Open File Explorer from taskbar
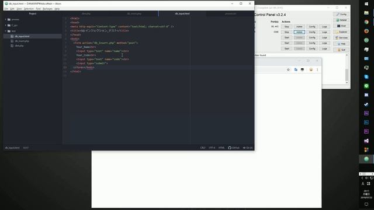374x210 pixels. 366,13
